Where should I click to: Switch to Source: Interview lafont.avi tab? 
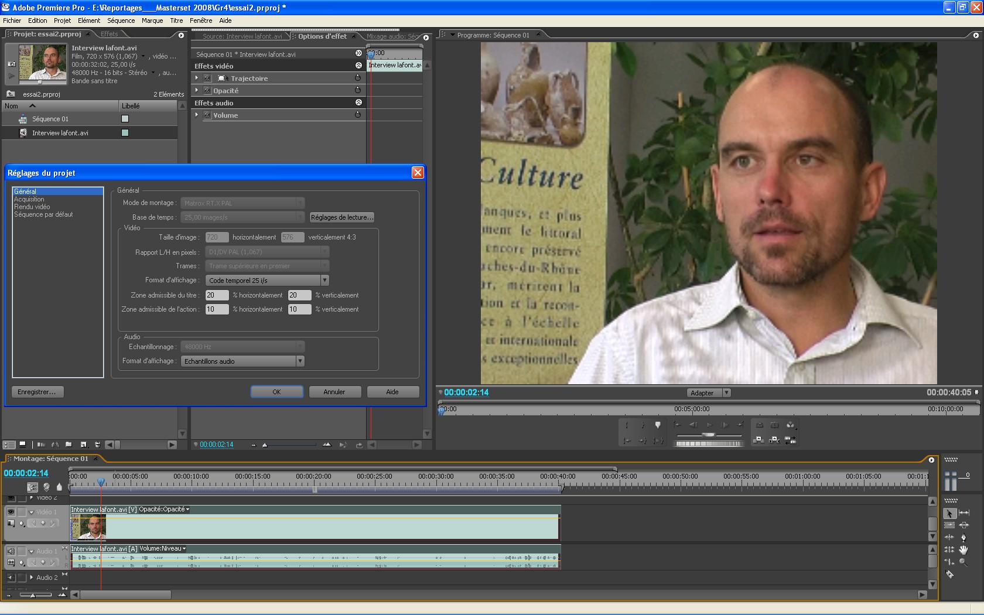[242, 36]
